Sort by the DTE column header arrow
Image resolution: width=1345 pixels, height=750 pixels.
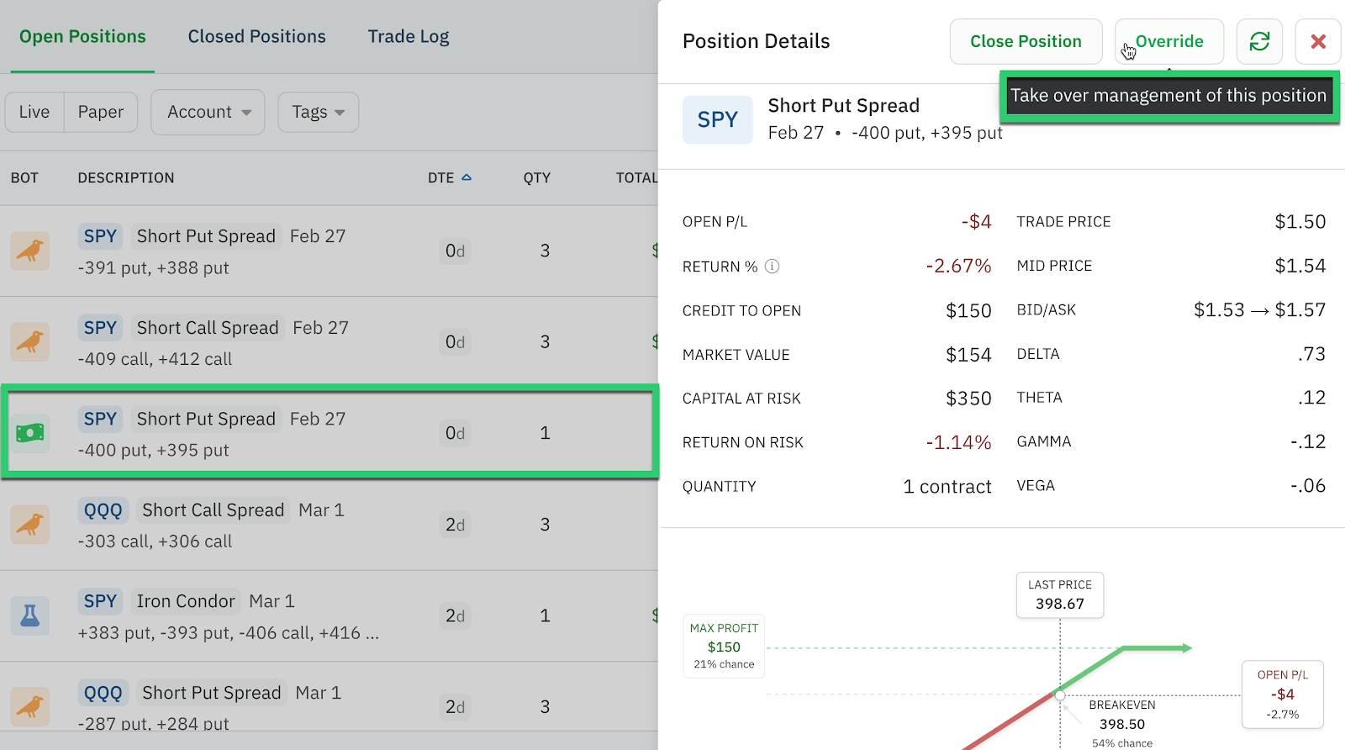(x=467, y=177)
